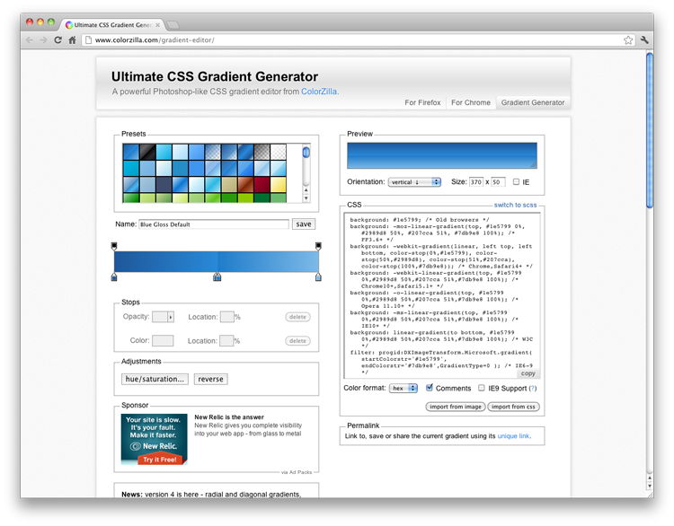Open the browser home page icon

72,39
